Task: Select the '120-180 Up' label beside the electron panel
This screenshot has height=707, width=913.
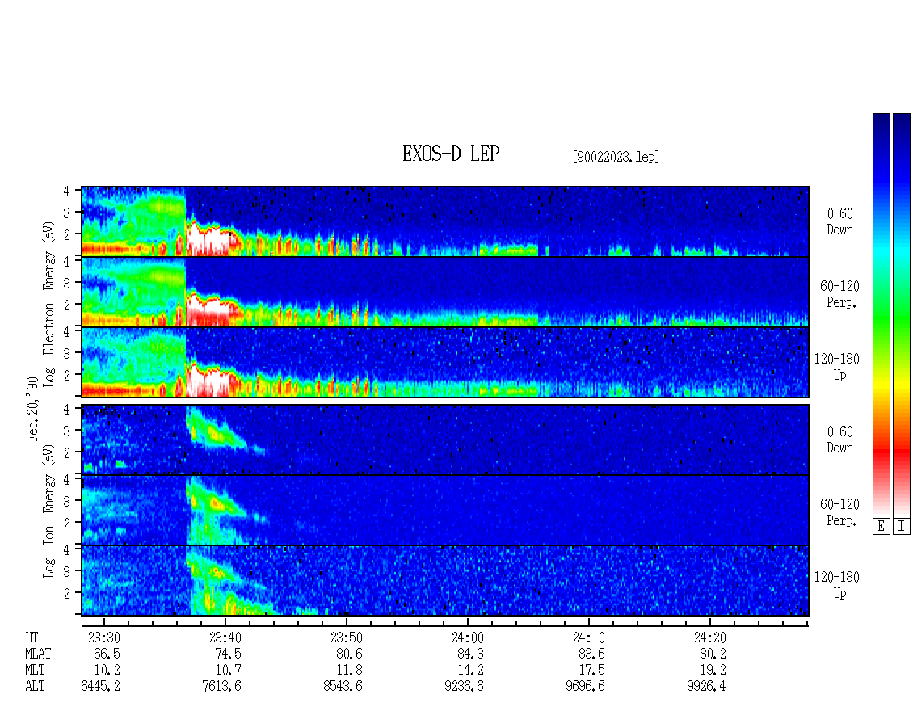Action: 837,367
